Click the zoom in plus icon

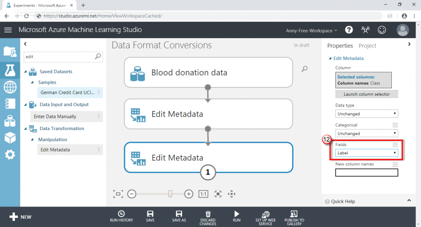point(189,194)
